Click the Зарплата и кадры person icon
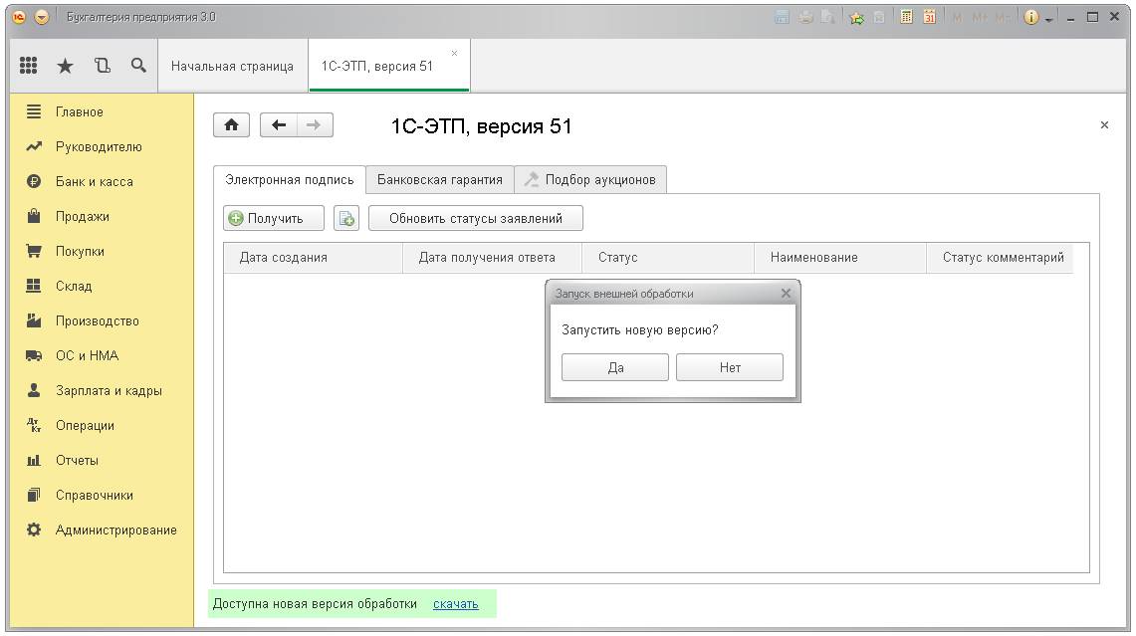Image resolution: width=1136 pixels, height=636 pixels. (33, 390)
